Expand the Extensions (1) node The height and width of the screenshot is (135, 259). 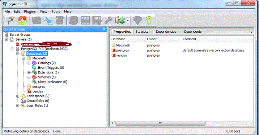(29, 72)
